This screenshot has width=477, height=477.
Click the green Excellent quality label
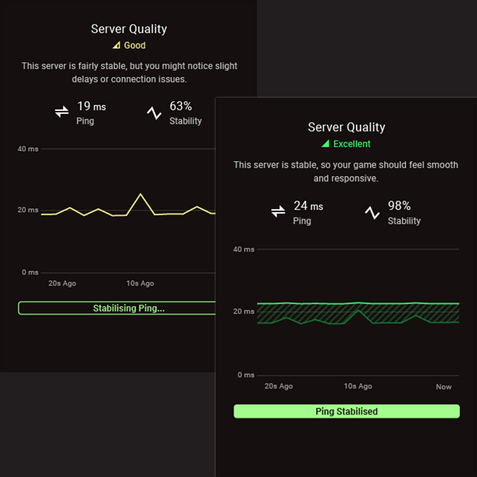(x=352, y=144)
